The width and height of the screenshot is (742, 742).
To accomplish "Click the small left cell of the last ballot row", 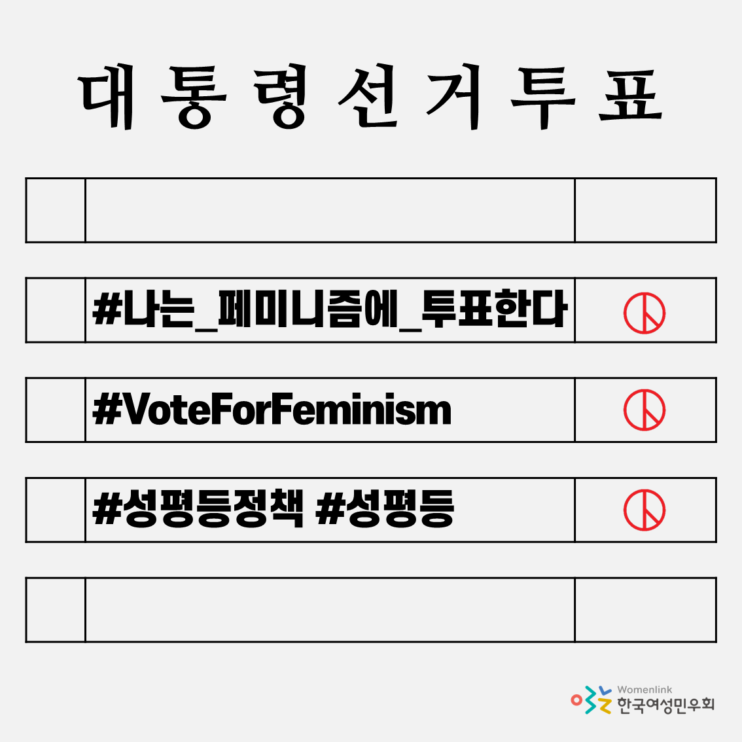I will point(56,610).
